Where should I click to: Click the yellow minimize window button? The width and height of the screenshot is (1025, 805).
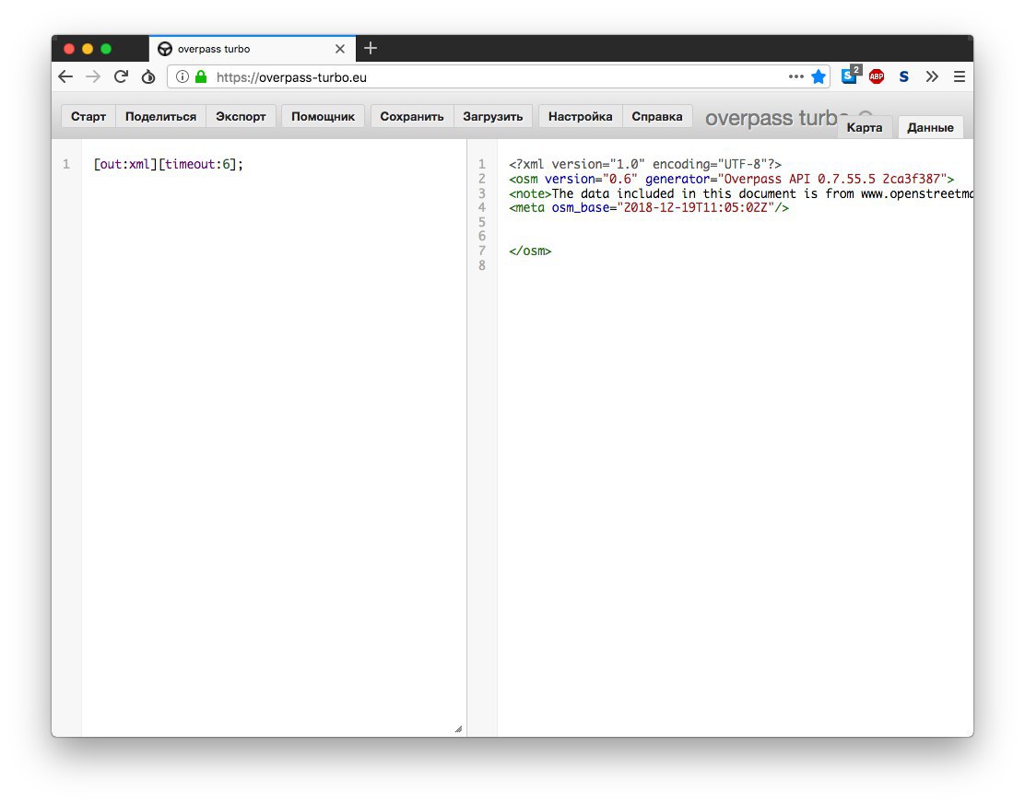click(88, 49)
